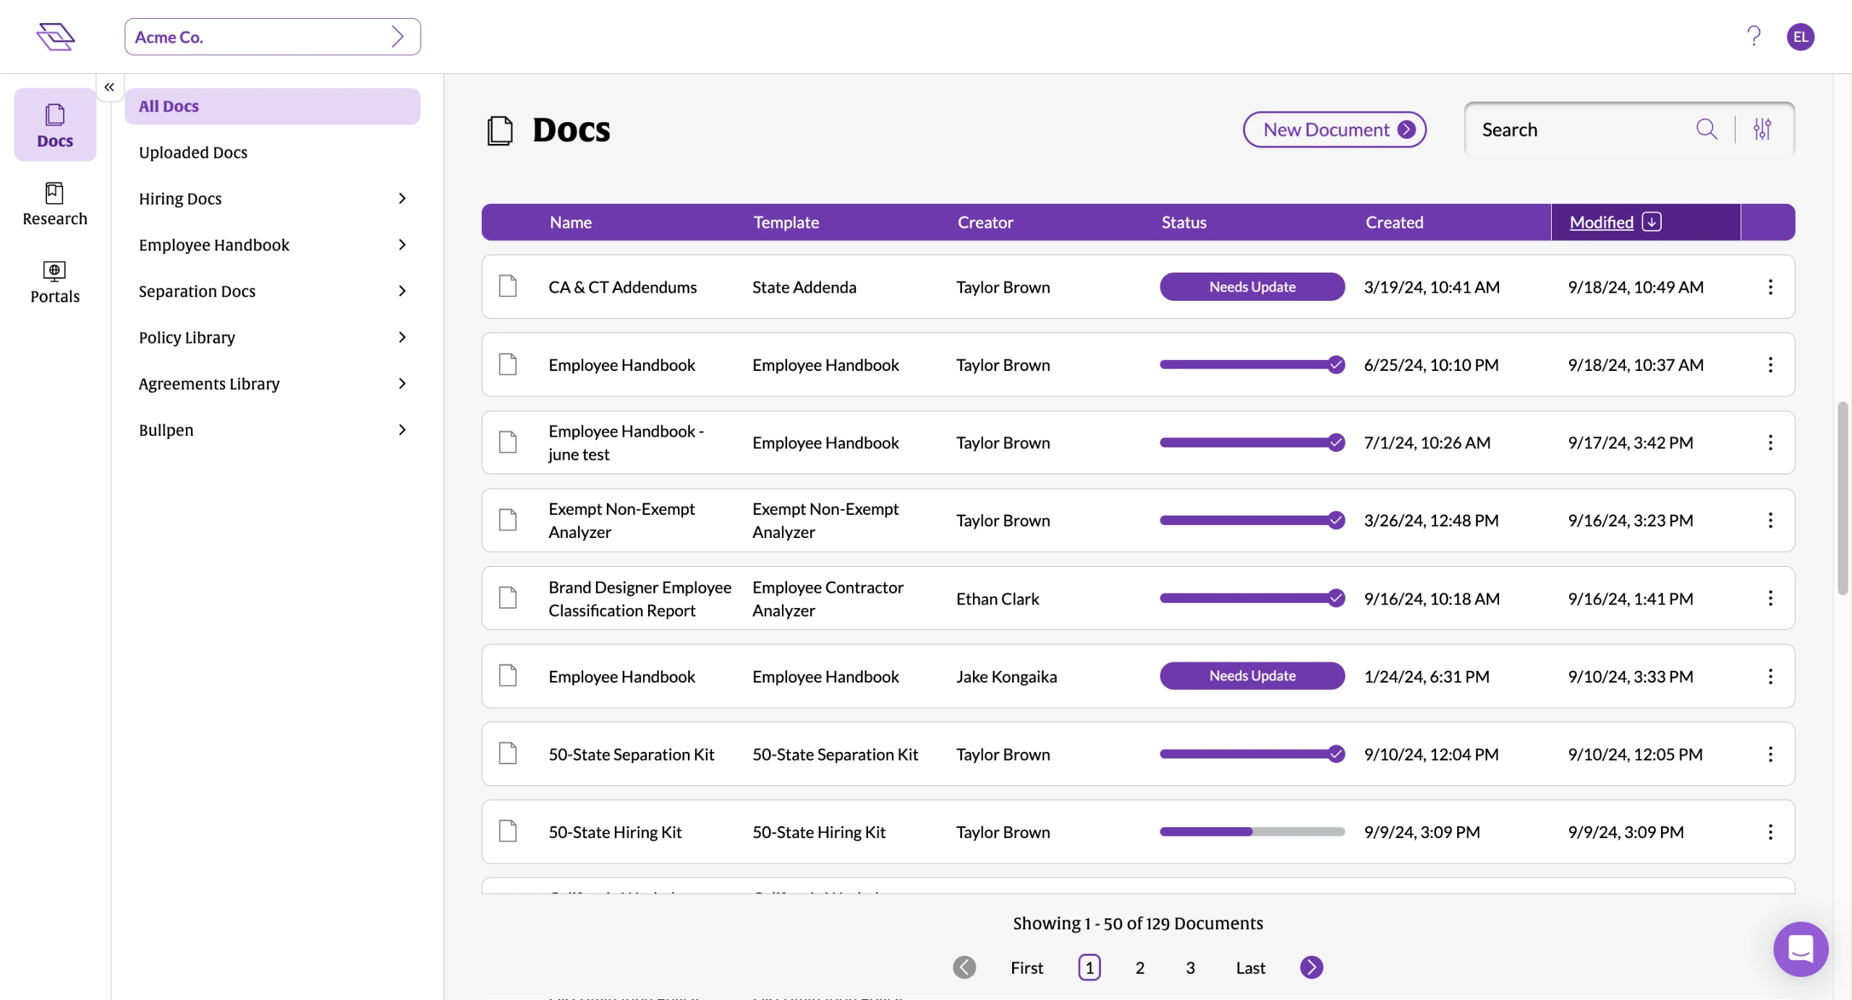Open row menu for 50-State Hiring Kit
The image size is (1852, 1000).
(1770, 832)
